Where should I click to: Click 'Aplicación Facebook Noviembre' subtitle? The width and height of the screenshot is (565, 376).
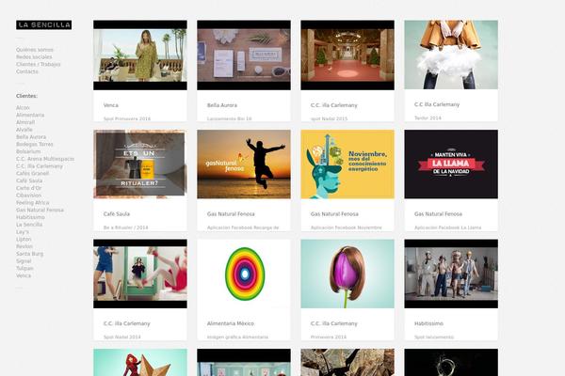[347, 227]
